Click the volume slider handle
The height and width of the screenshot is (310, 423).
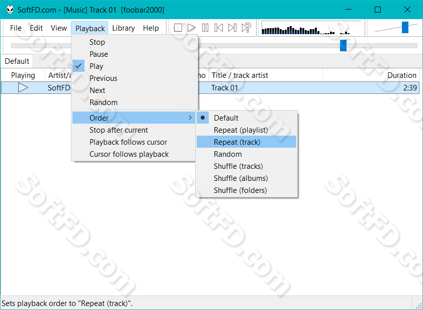(405, 28)
